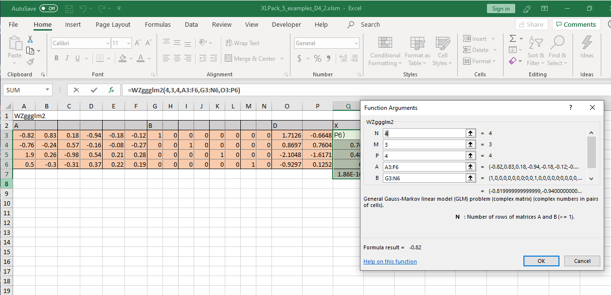The image size is (611, 295).
Task: Click the AutoSum sigma icon
Action: [x=513, y=38]
